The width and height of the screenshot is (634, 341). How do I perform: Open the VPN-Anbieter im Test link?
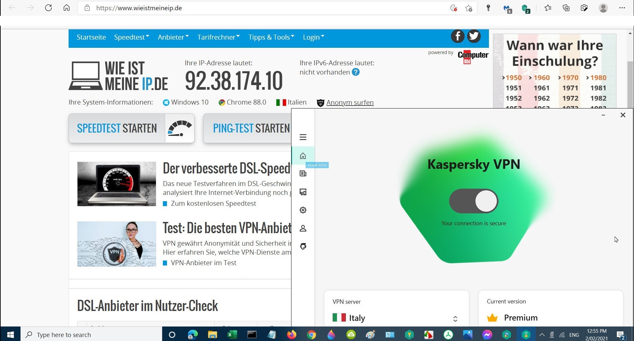[x=203, y=263]
